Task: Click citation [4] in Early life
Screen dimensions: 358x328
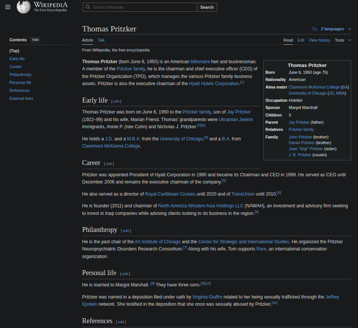Action: 206,137
